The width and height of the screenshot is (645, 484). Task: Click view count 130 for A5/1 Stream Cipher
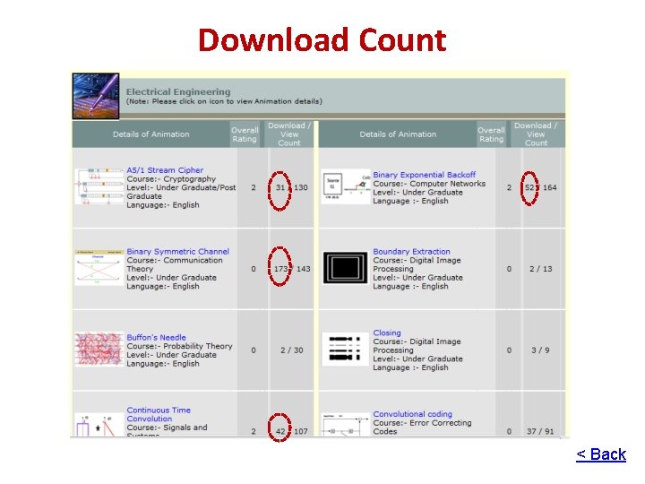(x=301, y=187)
